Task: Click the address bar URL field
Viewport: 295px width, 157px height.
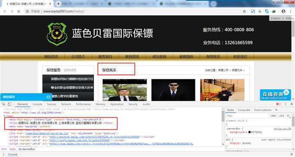Action: click(132, 12)
